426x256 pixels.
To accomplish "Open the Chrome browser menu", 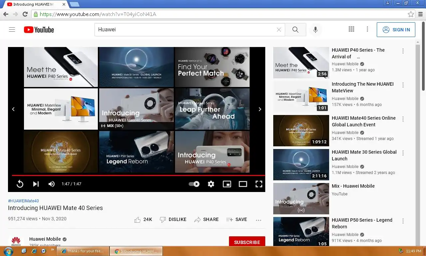I will coord(420,14).
